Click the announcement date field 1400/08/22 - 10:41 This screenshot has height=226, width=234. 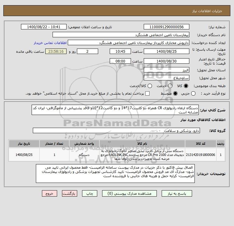43,27
